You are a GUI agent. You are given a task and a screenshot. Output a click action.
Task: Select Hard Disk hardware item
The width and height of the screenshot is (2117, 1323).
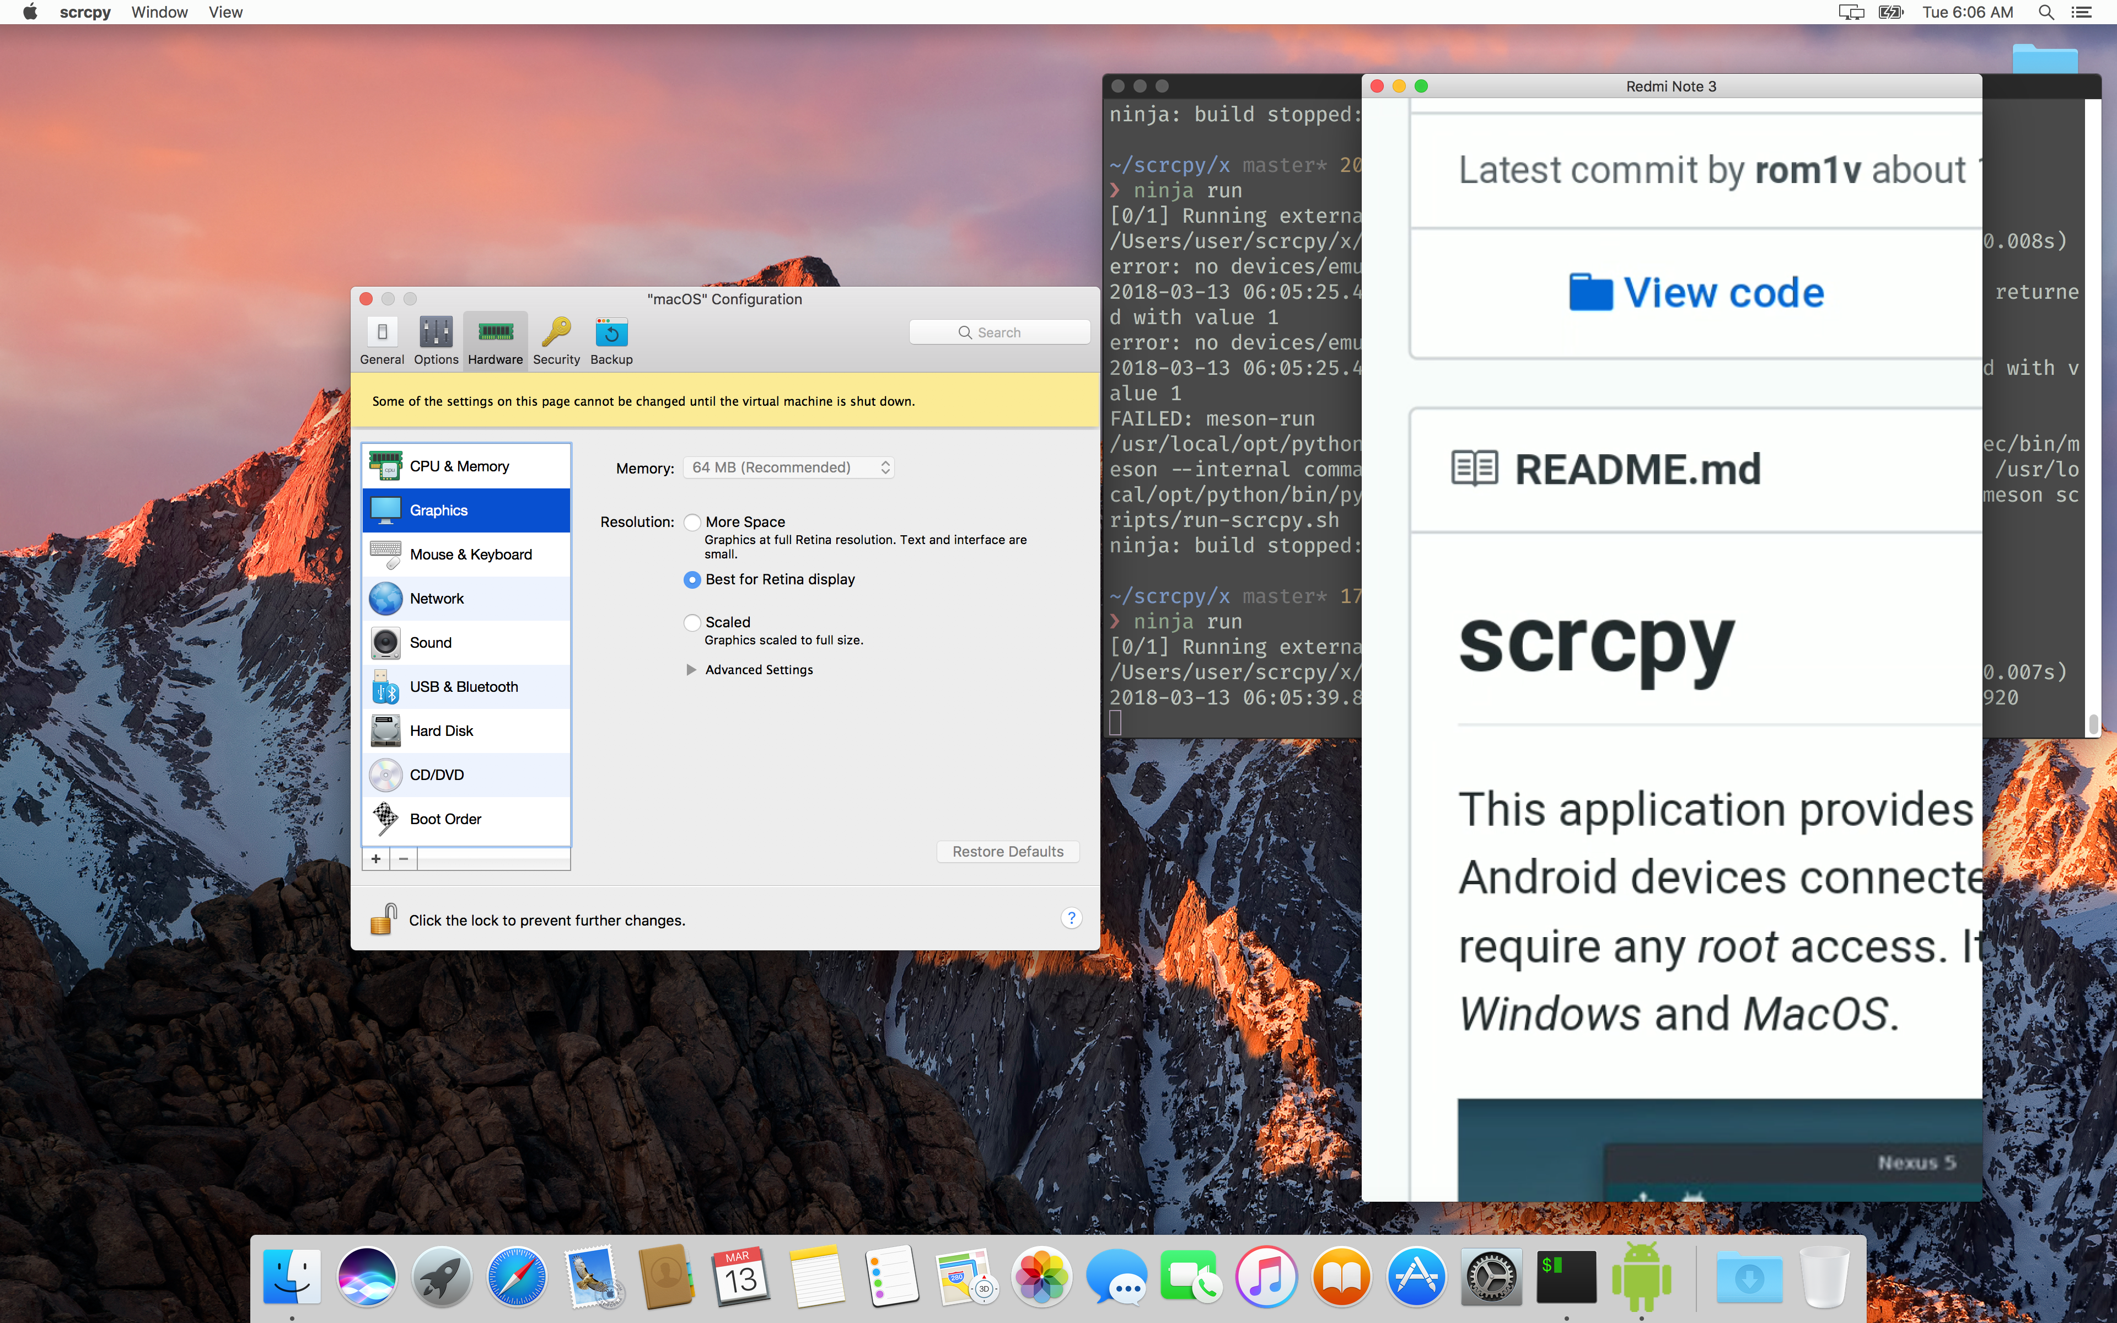coord(466,730)
